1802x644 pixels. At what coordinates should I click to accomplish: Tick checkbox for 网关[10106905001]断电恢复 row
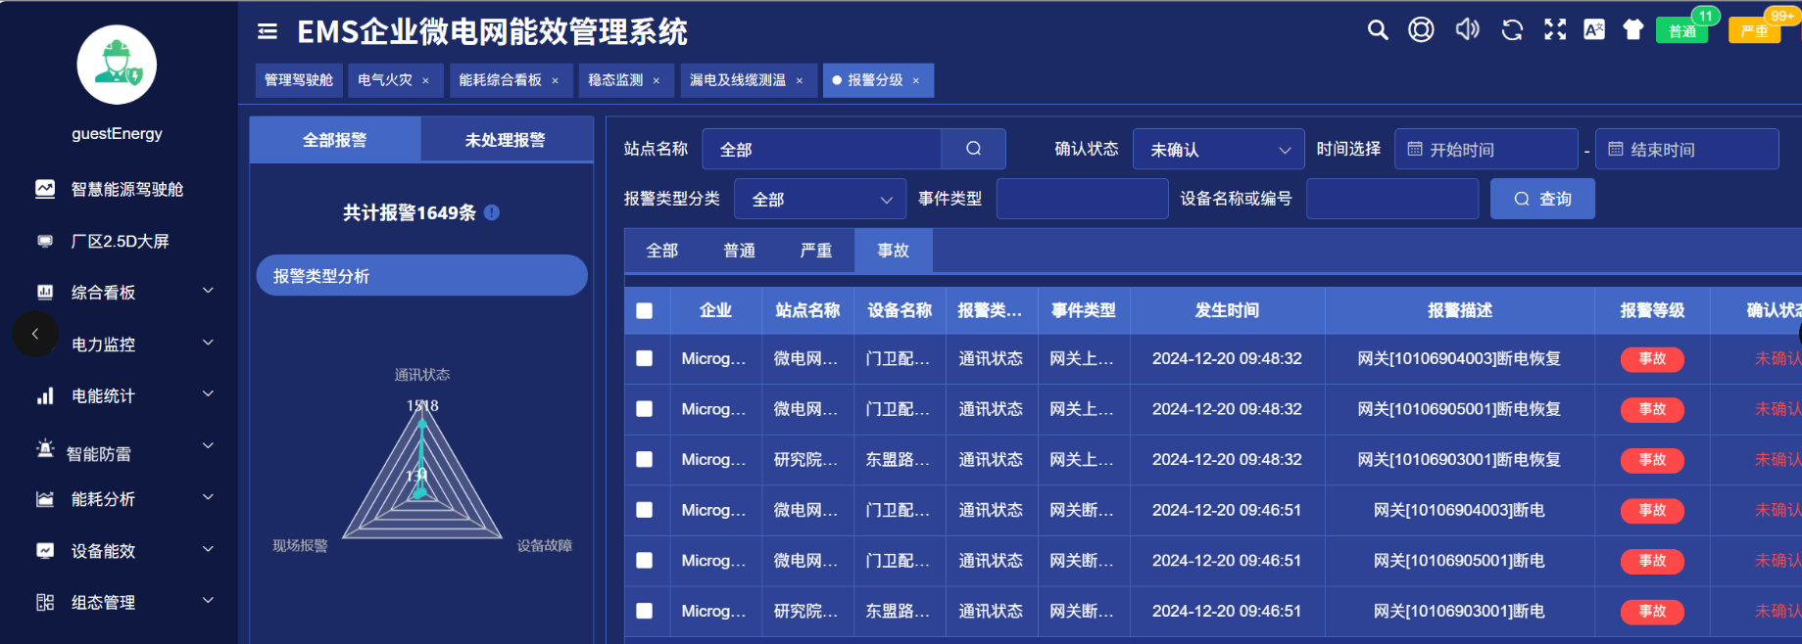pos(644,408)
